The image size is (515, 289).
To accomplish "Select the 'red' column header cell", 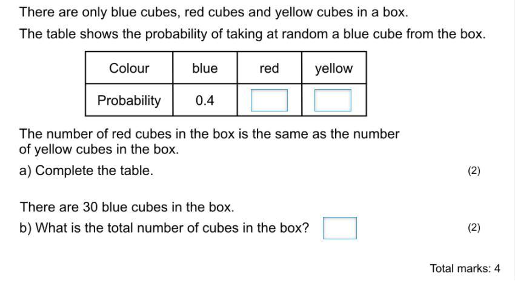I will tap(270, 68).
